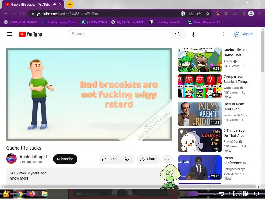Open media controls in Chrome toolbar

[x=234, y=13]
